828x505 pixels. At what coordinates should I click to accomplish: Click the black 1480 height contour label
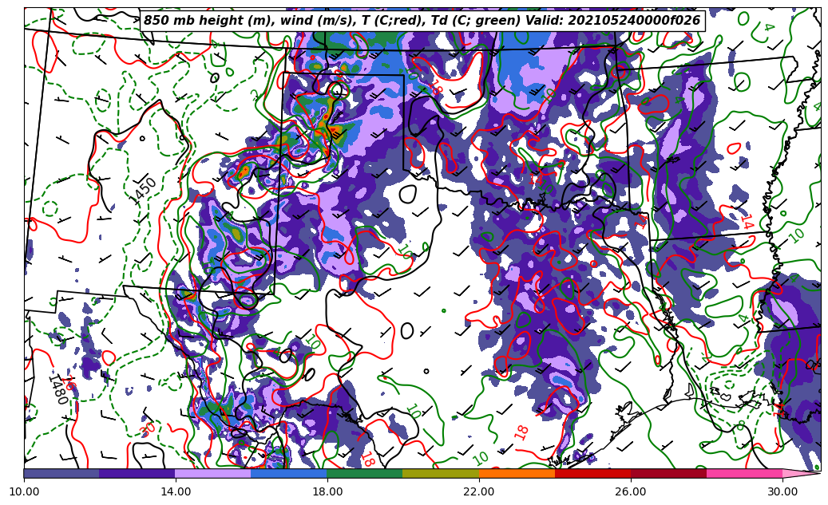(58, 389)
